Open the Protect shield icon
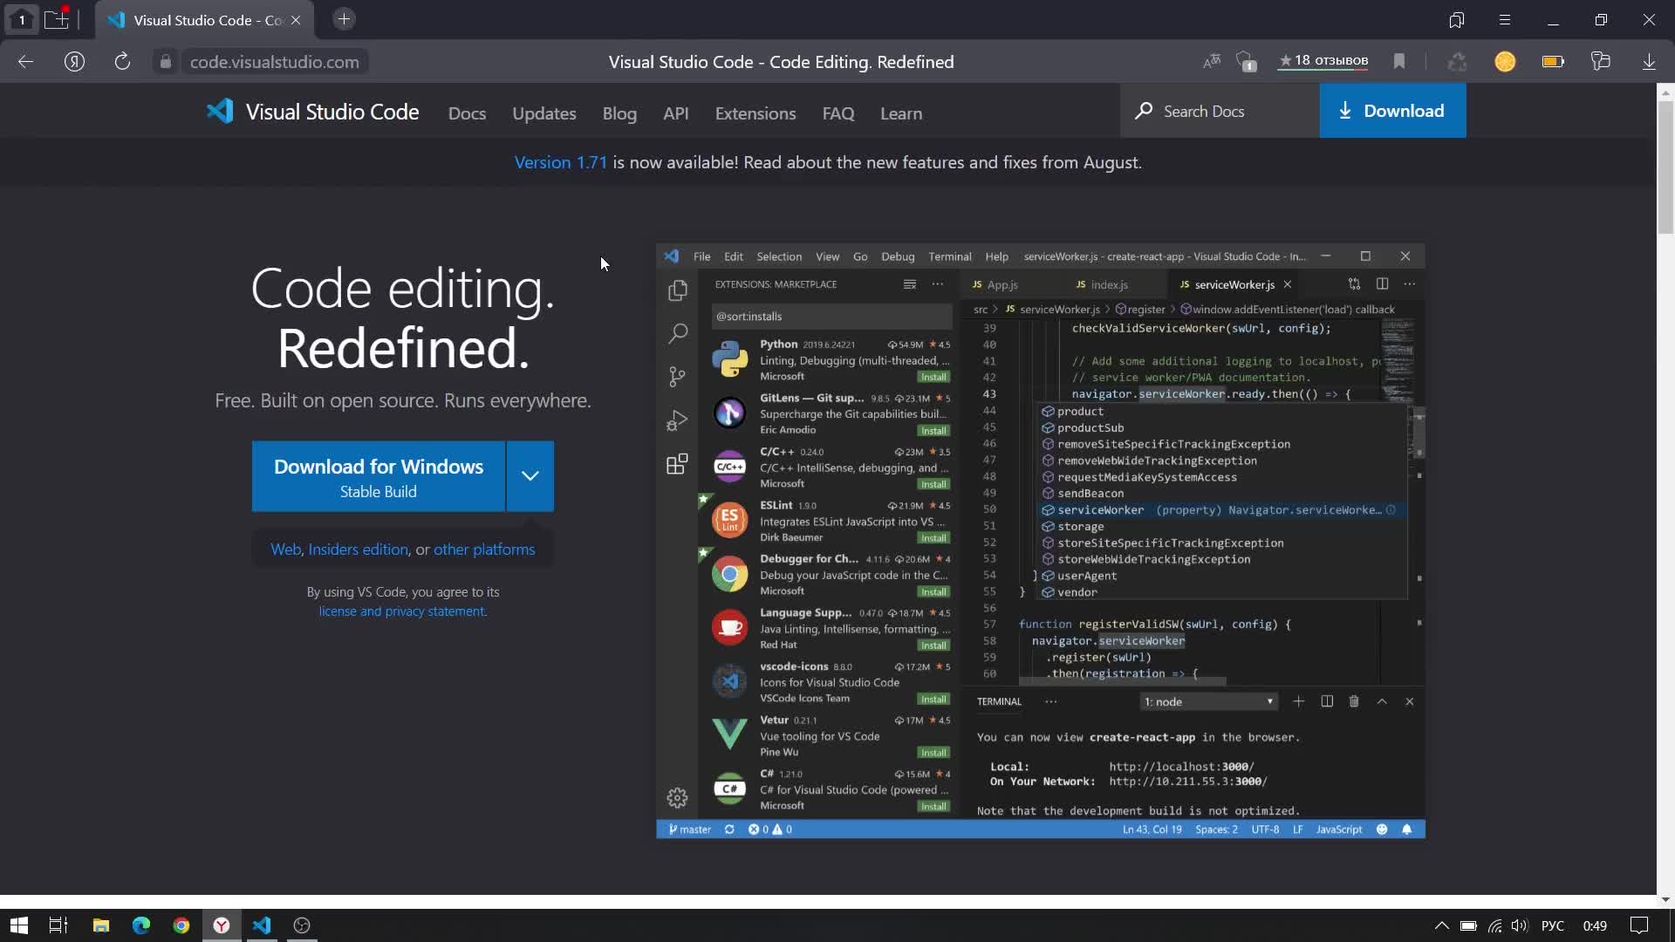 (1247, 61)
